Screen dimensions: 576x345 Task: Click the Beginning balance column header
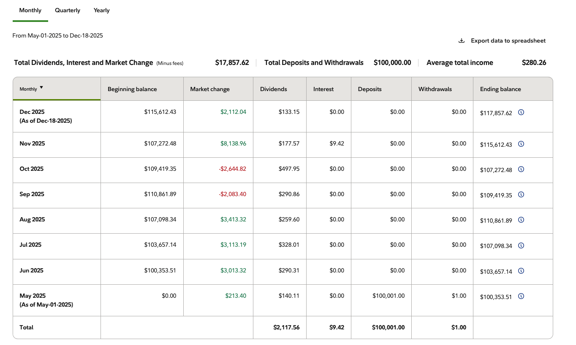point(132,89)
